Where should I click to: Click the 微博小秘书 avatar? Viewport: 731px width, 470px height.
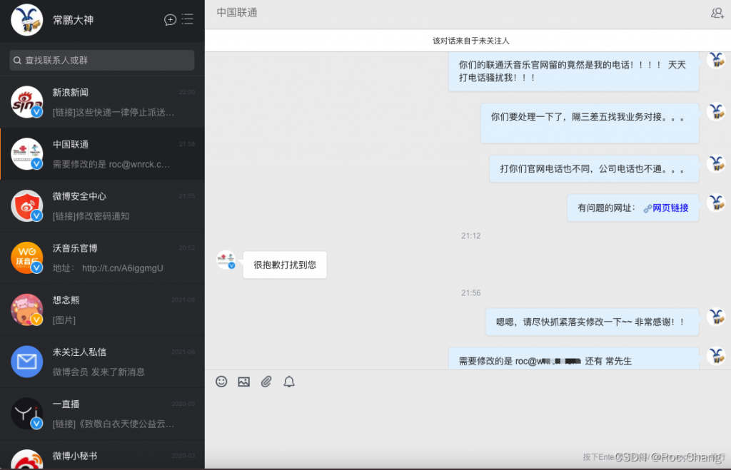click(27, 459)
